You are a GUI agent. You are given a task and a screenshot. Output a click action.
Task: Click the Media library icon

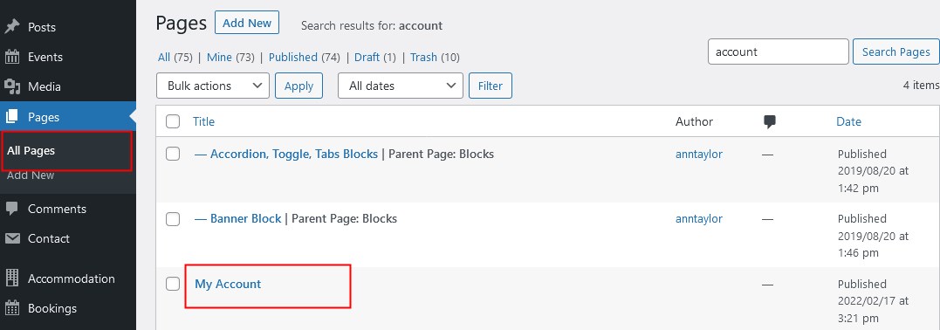(x=12, y=87)
